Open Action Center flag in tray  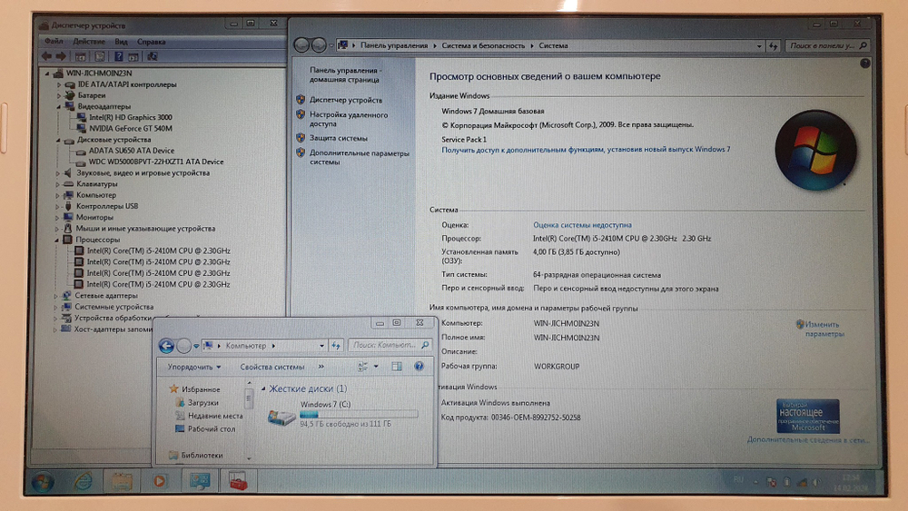pyautogui.click(x=771, y=482)
